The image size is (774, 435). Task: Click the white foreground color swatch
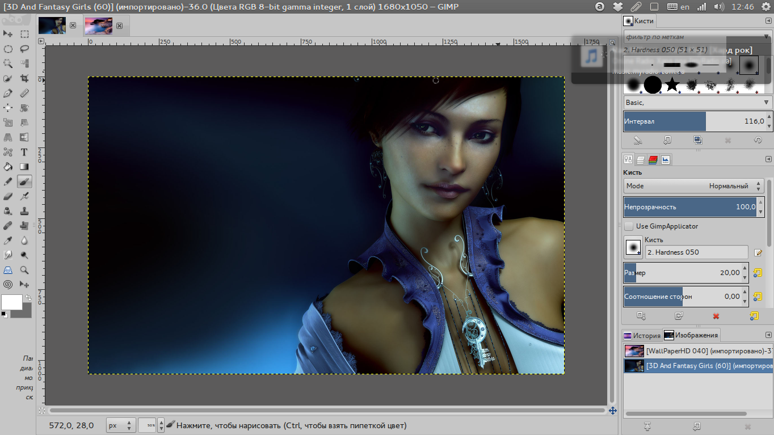pos(12,302)
